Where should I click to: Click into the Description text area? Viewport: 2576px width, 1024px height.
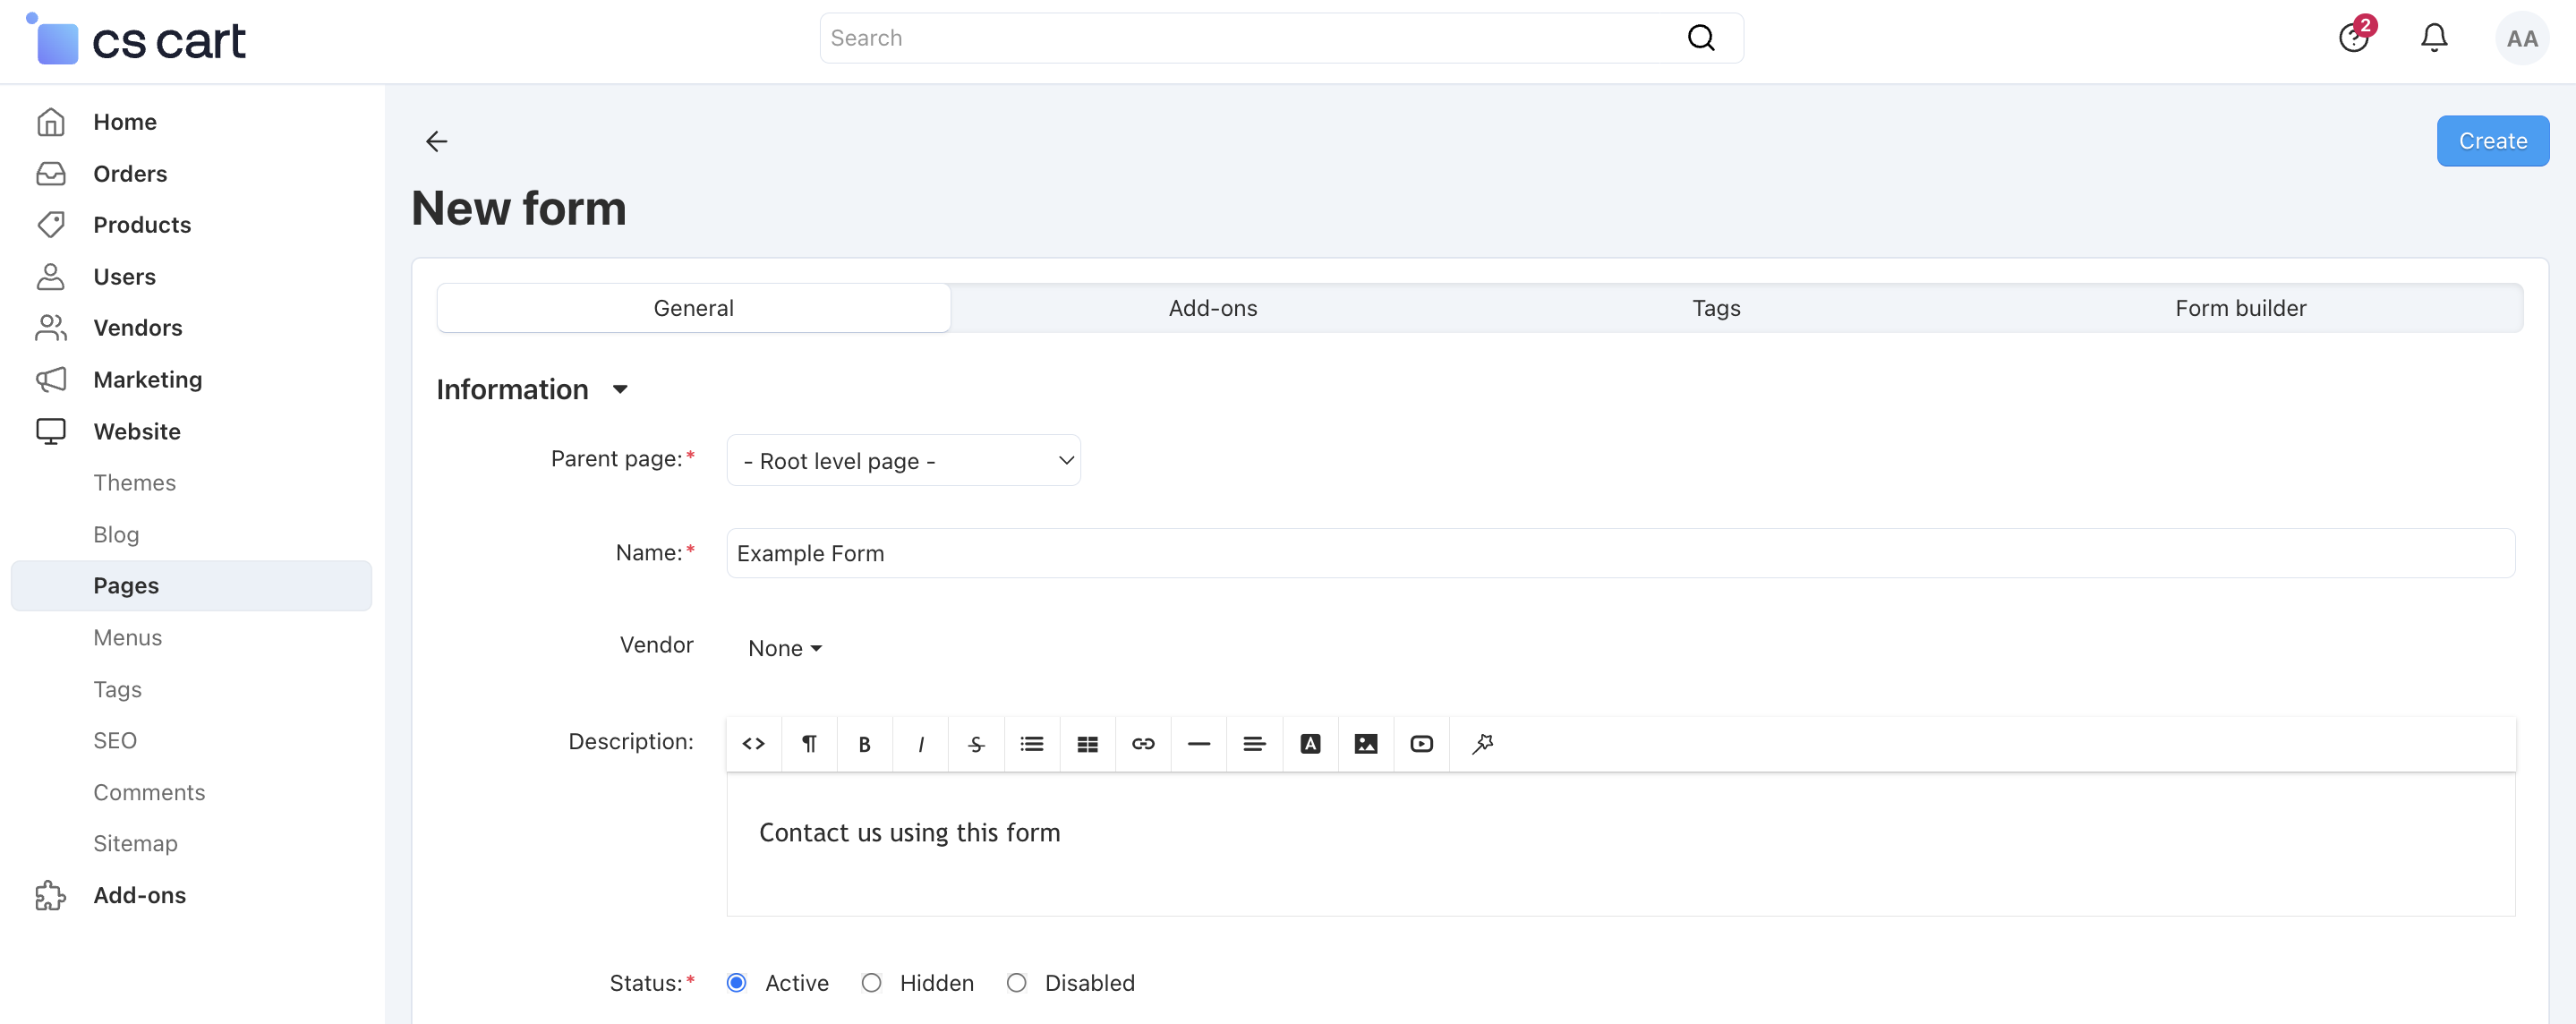tap(1620, 844)
